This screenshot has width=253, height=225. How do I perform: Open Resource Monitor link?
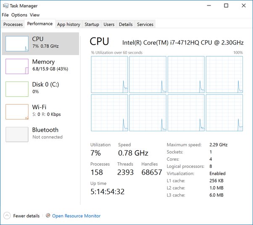(x=76, y=216)
